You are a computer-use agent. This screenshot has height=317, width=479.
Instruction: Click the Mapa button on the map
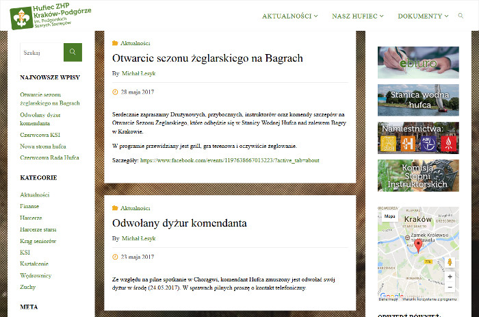(x=389, y=216)
